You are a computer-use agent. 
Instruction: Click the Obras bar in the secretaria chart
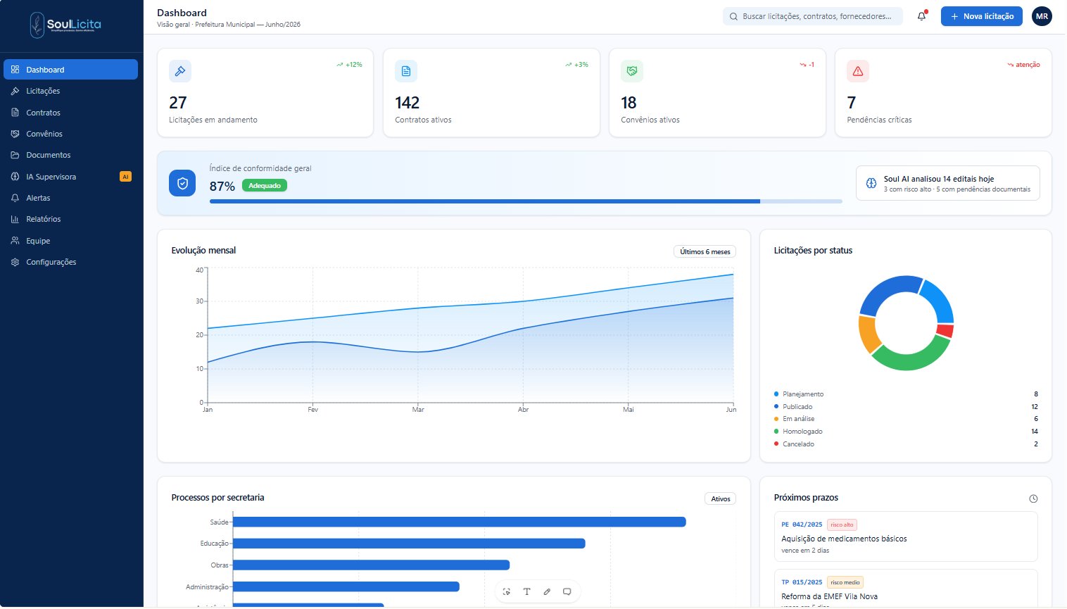371,565
